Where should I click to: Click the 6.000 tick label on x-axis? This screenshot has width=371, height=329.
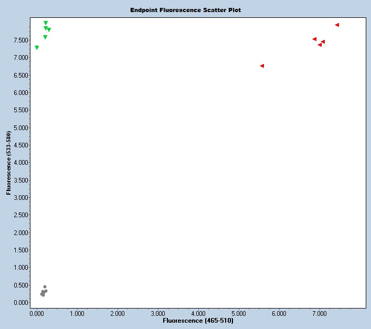click(x=279, y=313)
